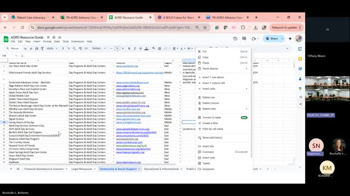Click the print icon in toolbar
Viewport: 350px width, 196px height.
click(x=37, y=48)
